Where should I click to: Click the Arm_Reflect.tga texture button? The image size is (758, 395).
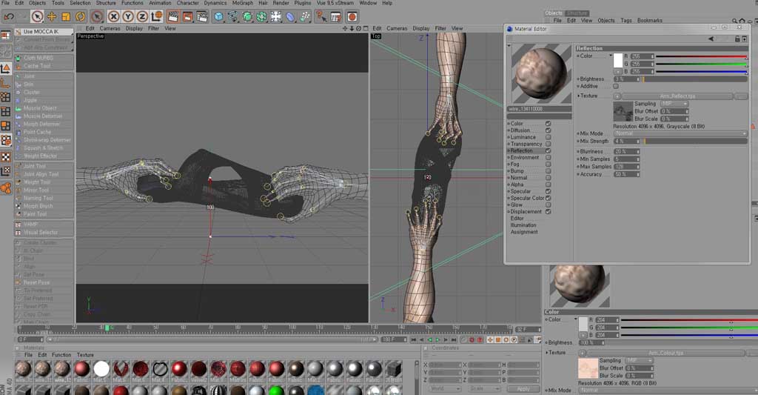[678, 96]
